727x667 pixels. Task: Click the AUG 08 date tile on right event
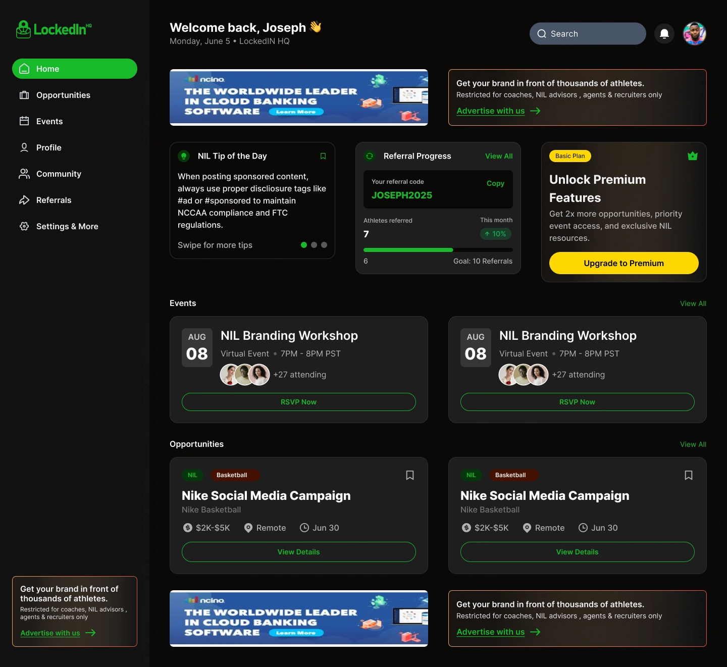pyautogui.click(x=476, y=347)
